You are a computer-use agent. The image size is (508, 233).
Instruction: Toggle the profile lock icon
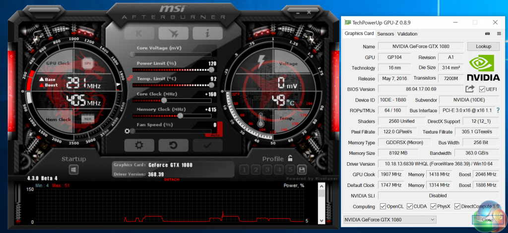coord(290,158)
